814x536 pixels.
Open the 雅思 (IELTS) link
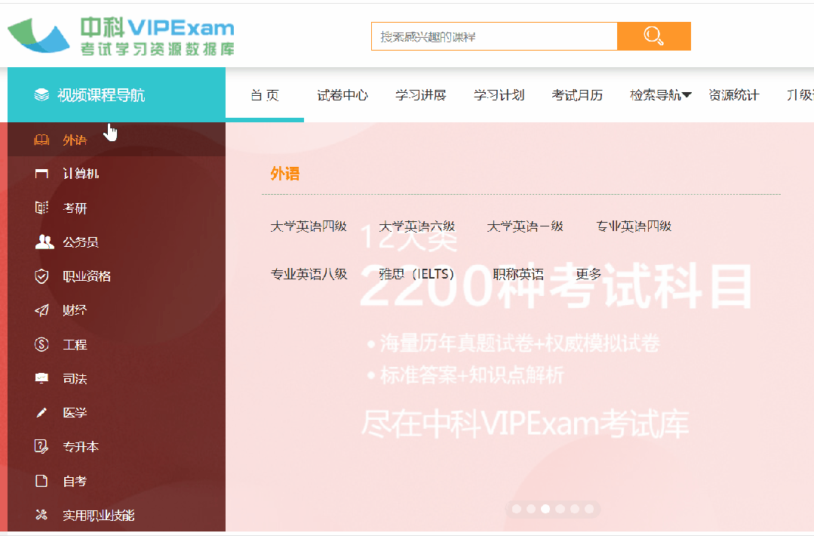[x=417, y=274]
